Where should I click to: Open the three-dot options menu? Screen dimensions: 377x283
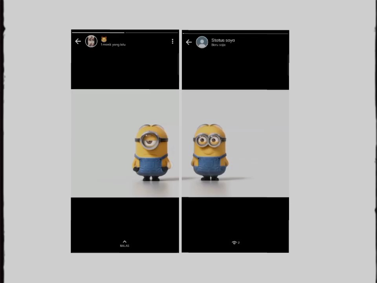tap(172, 41)
